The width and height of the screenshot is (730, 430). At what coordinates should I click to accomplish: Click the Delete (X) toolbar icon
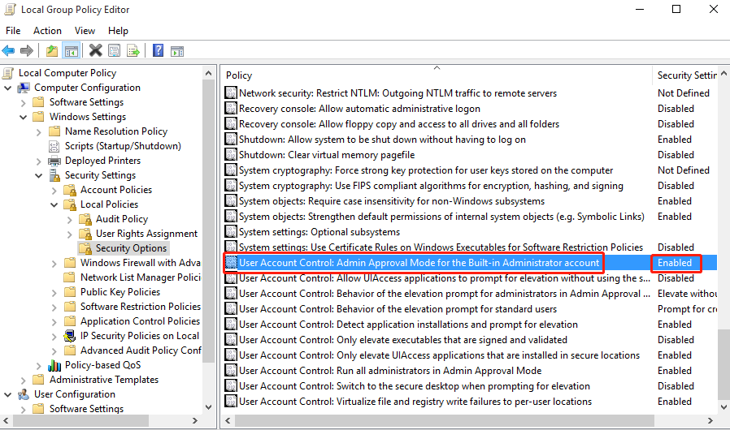[95, 50]
